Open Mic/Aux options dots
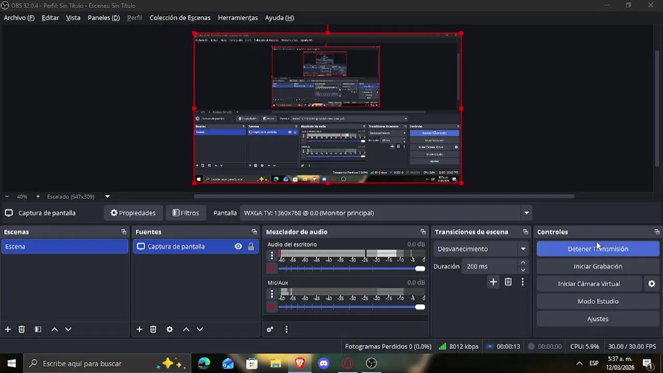Image resolution: width=663 pixels, height=373 pixels. tap(271, 294)
